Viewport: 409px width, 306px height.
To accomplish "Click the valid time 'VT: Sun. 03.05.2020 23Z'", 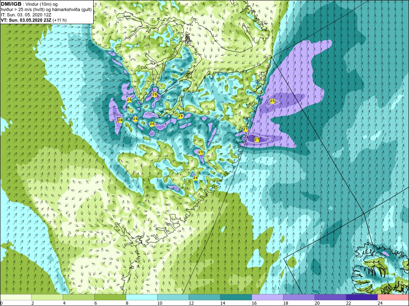I will [x=26, y=20].
